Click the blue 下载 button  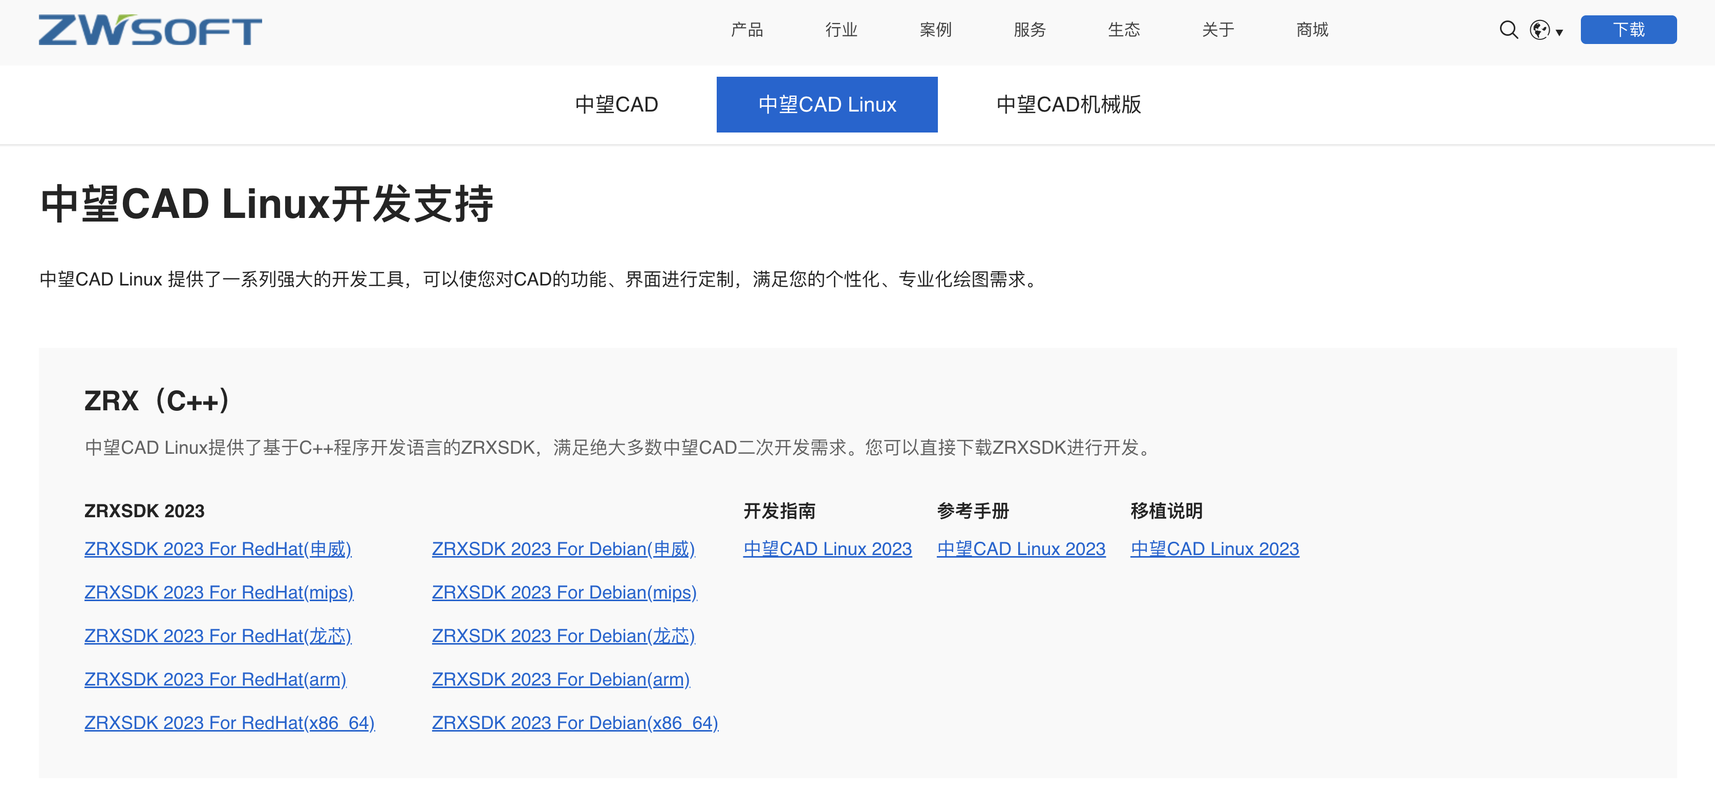pyautogui.click(x=1628, y=30)
